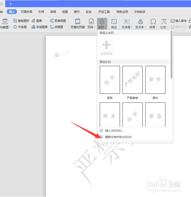Viewport: 191px width, 197px height.
Task: Insert a 流程图 flowchart
Action: [56, 27]
